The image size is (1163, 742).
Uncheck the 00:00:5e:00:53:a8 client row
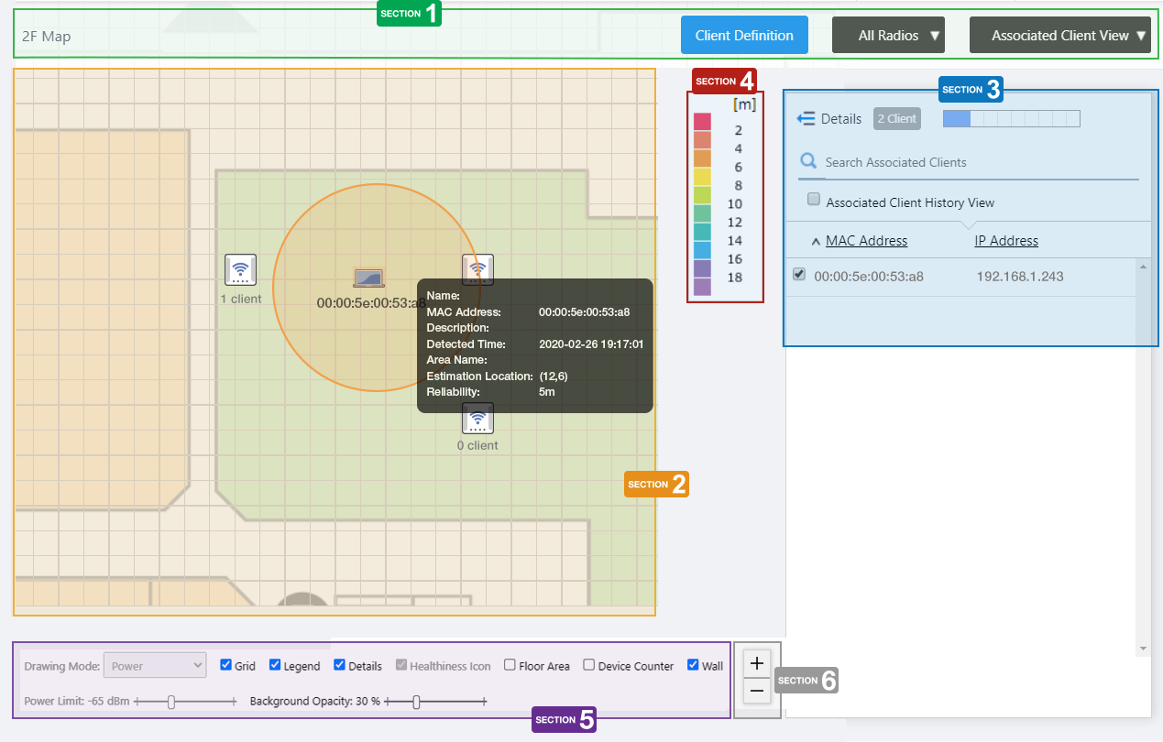[x=799, y=275]
